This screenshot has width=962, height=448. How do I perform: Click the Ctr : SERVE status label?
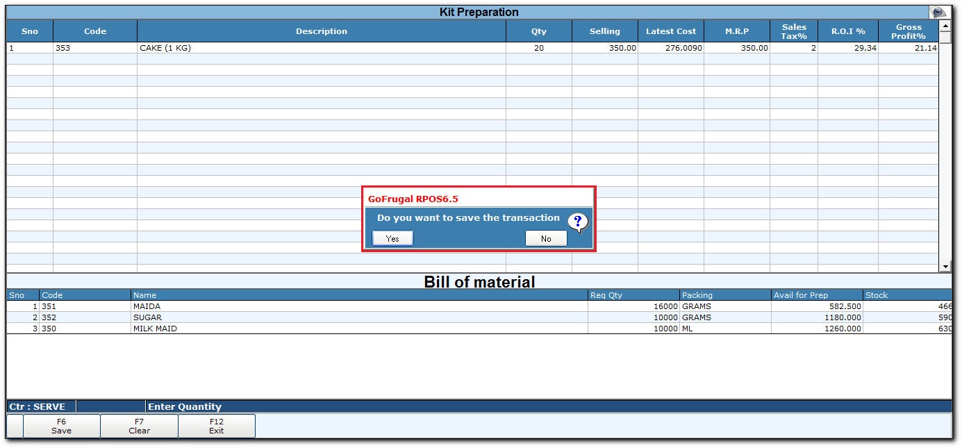[37, 406]
